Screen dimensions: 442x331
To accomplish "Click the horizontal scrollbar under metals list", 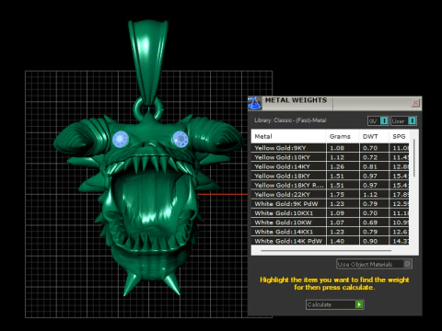I will 326,250.
